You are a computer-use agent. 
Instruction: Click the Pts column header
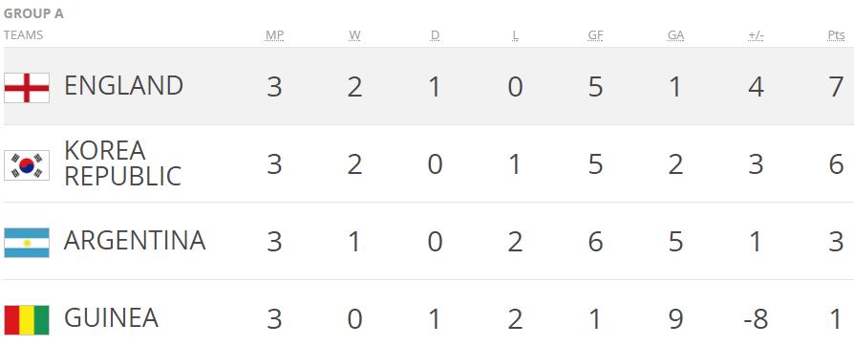click(836, 35)
